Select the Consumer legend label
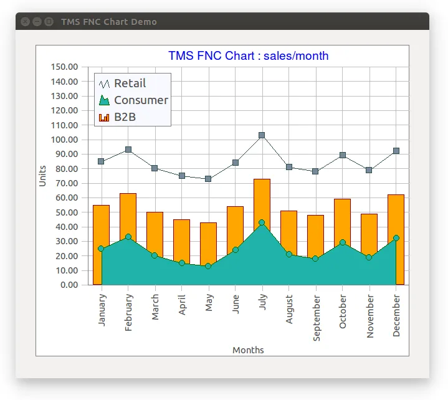448x400 pixels. [141, 100]
